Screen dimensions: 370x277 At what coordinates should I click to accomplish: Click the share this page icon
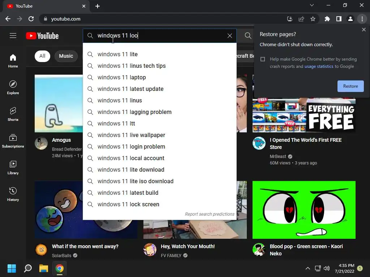301,19
